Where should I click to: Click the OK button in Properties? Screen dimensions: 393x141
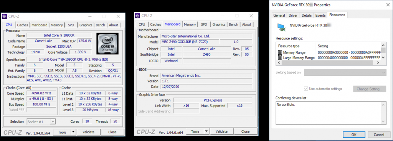(x=353, y=135)
